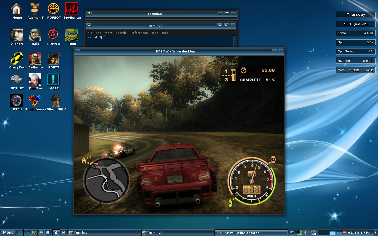Click the show desktop taskbar icon
378x236 pixels.
tap(20, 233)
